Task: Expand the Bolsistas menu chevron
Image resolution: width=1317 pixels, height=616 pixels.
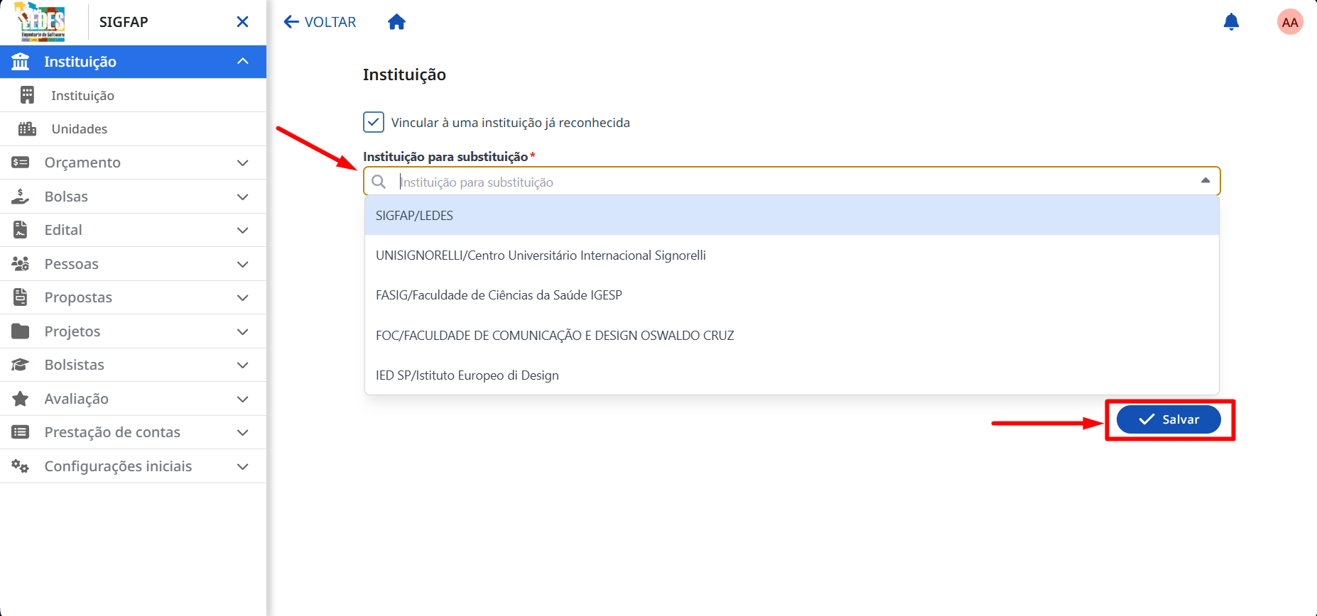Action: [x=242, y=365]
